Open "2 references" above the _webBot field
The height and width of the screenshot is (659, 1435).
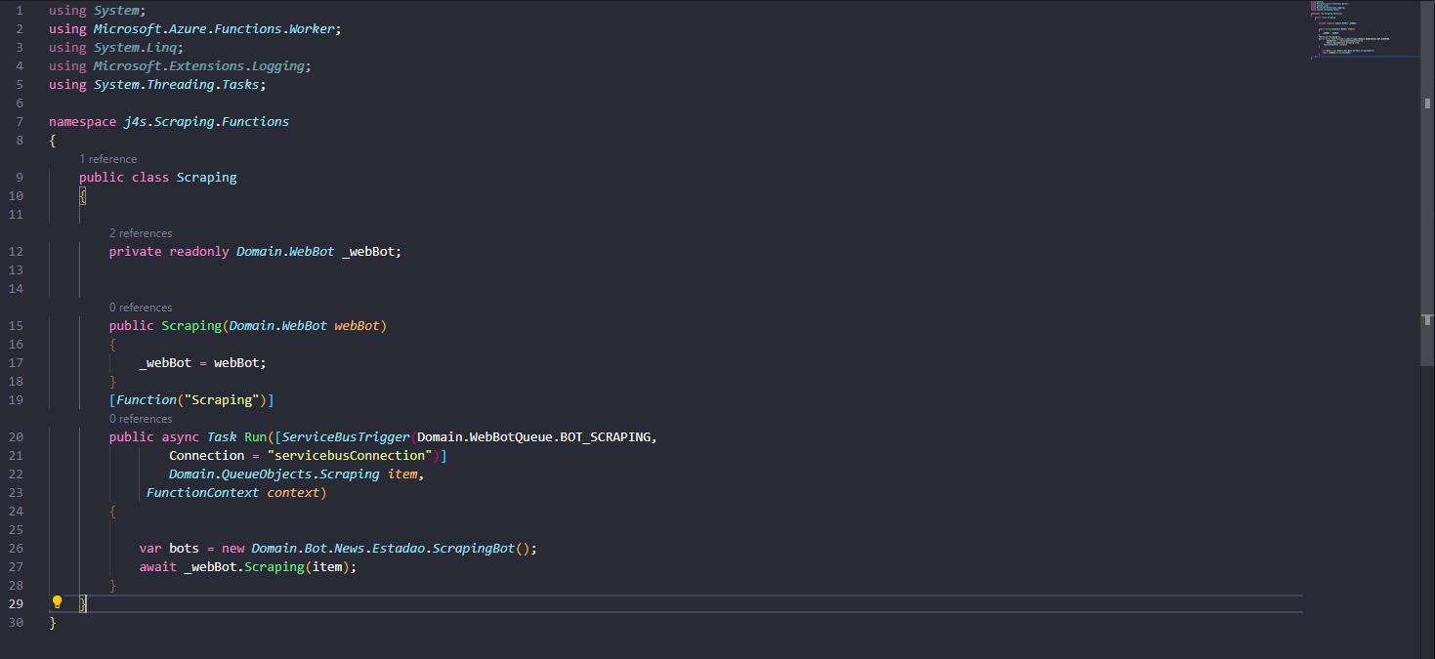pyautogui.click(x=140, y=232)
